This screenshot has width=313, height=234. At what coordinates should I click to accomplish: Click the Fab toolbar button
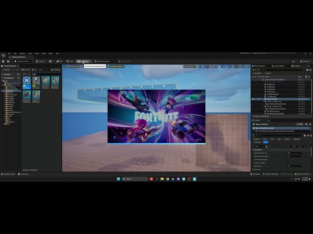tap(59, 61)
